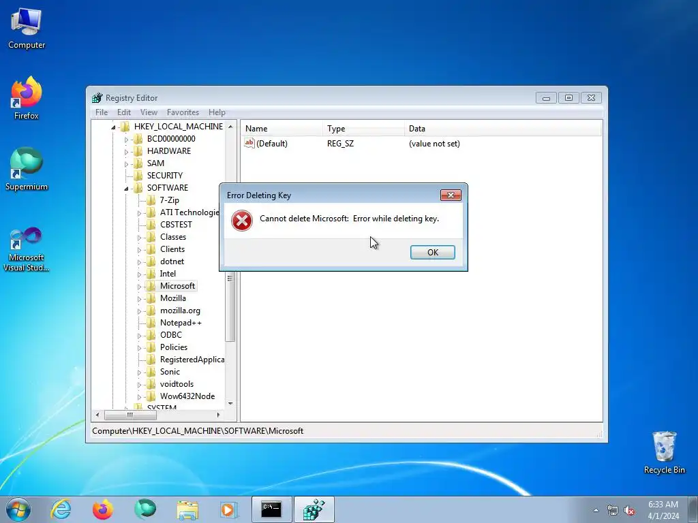Open Windows Media Player from the taskbar
This screenshot has width=698, height=523.
[x=229, y=509]
